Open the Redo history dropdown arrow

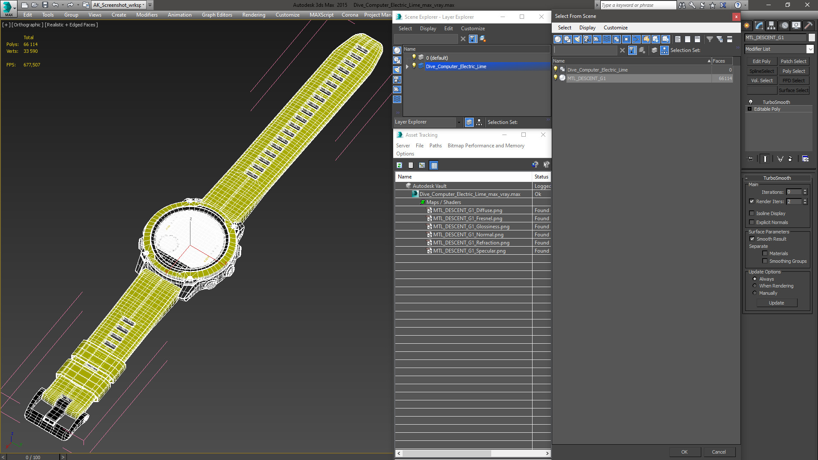coord(78,5)
